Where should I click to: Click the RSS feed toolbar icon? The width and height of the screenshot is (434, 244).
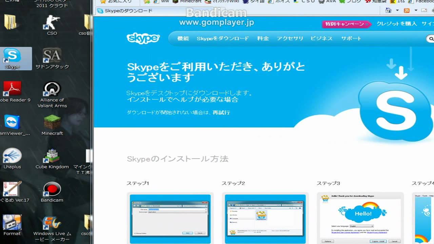coord(407,11)
